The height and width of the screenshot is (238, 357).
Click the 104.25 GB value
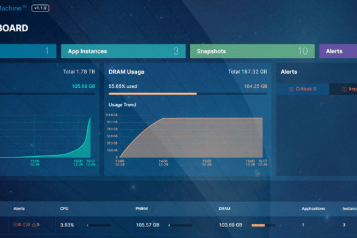point(256,86)
